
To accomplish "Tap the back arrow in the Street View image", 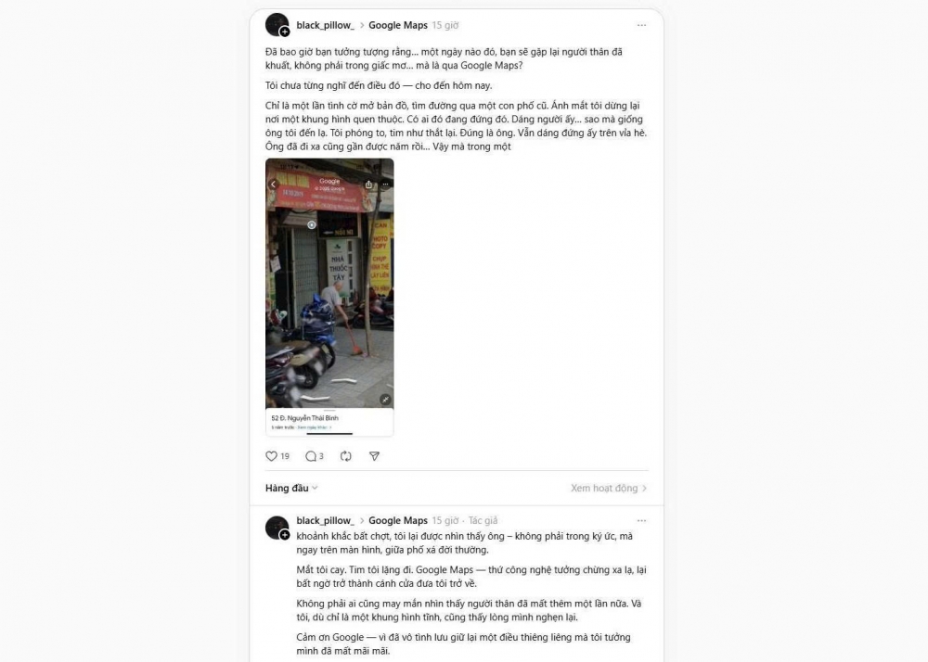I will click(274, 185).
